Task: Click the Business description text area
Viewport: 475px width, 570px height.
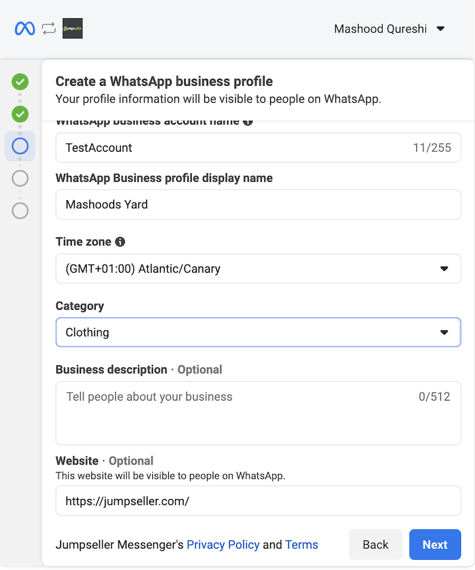Action: (258, 413)
